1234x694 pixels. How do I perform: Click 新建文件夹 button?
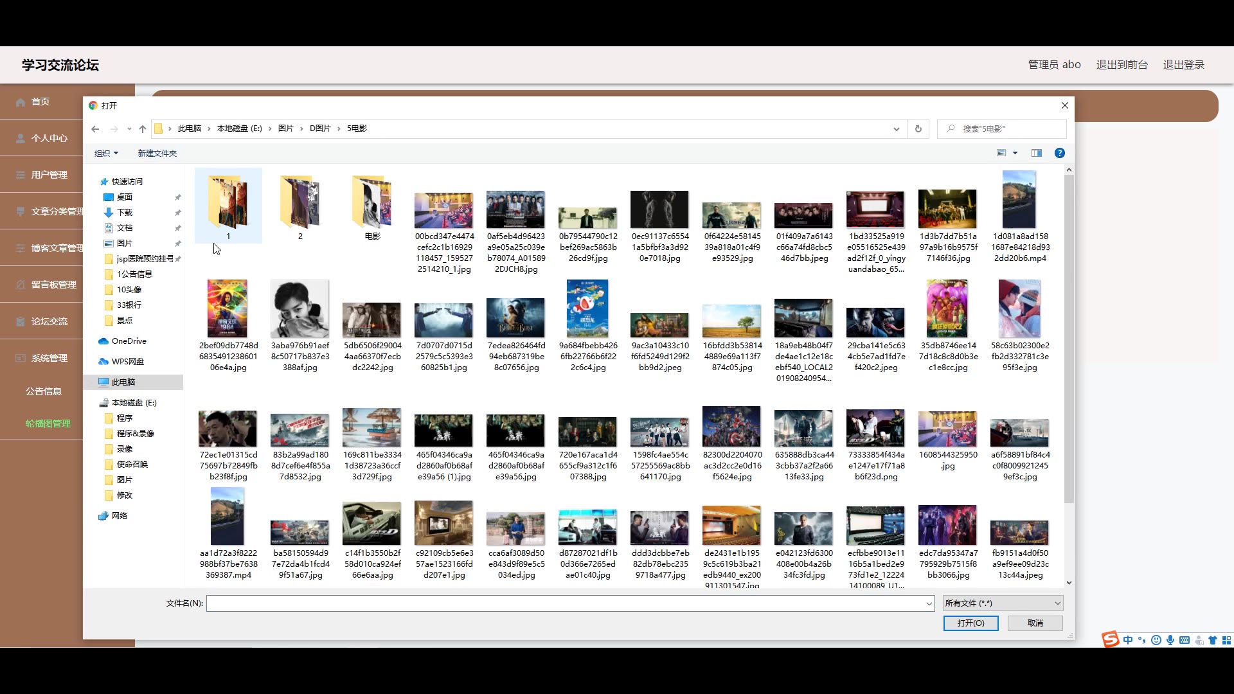pos(157,153)
